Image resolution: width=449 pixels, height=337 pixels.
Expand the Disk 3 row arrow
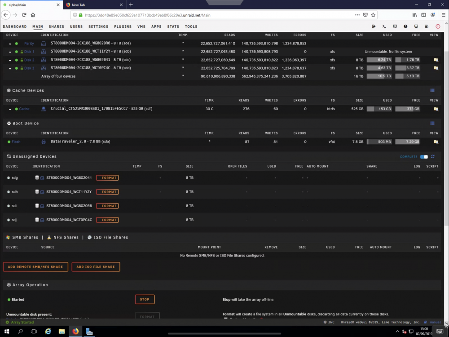10,69
